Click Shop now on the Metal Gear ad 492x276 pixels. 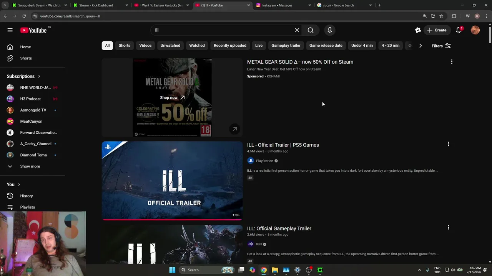(x=172, y=97)
